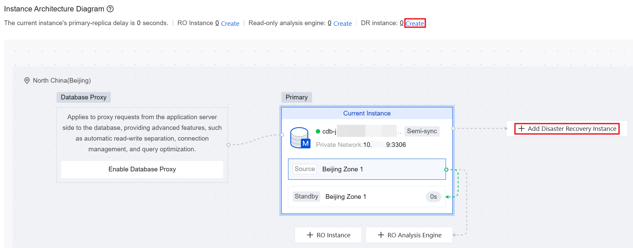Click the help question mark icon
This screenshot has height=248, width=633.
tap(110, 9)
